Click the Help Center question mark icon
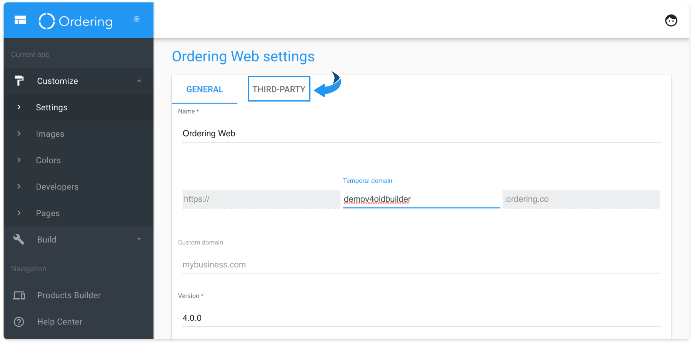 [x=19, y=322]
